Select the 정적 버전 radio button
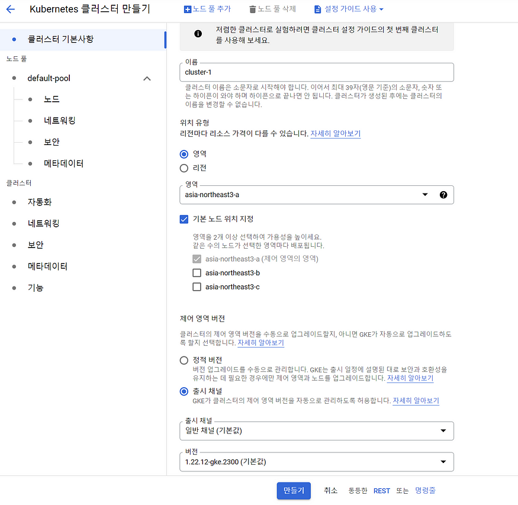 (184, 361)
